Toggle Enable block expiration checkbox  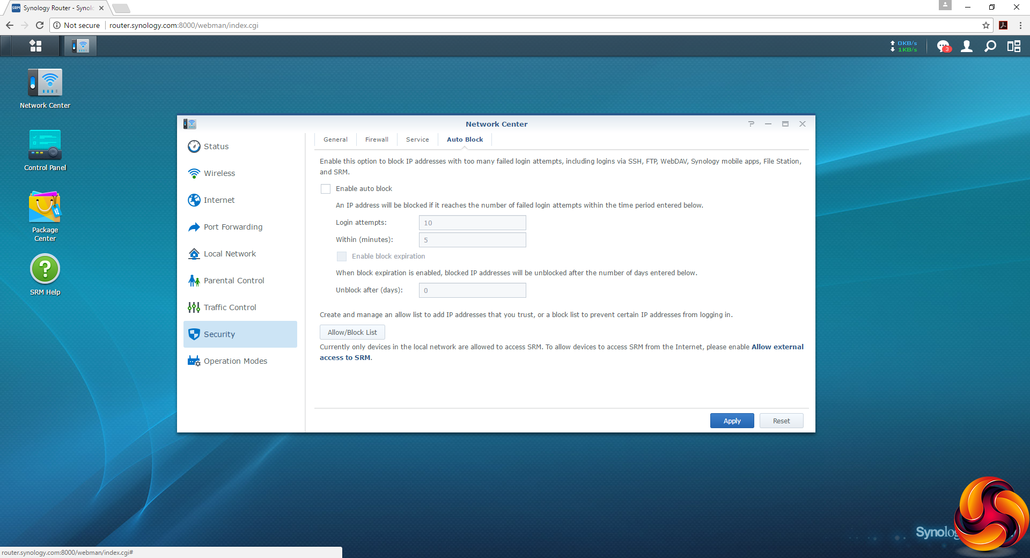pyautogui.click(x=342, y=256)
